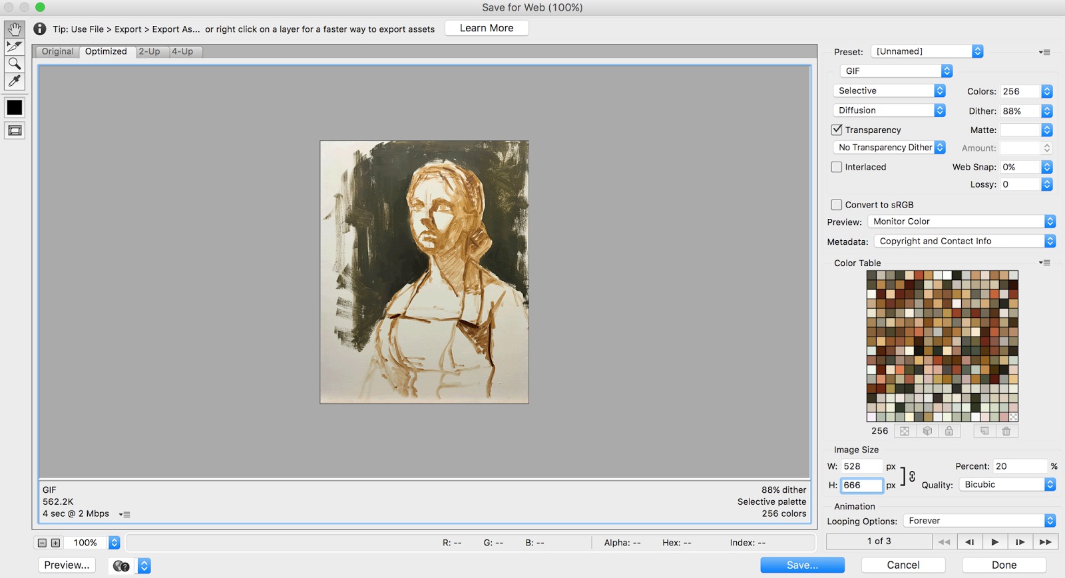Screen dimensions: 1065x578
Task: Click the image width field
Action: [861, 466]
